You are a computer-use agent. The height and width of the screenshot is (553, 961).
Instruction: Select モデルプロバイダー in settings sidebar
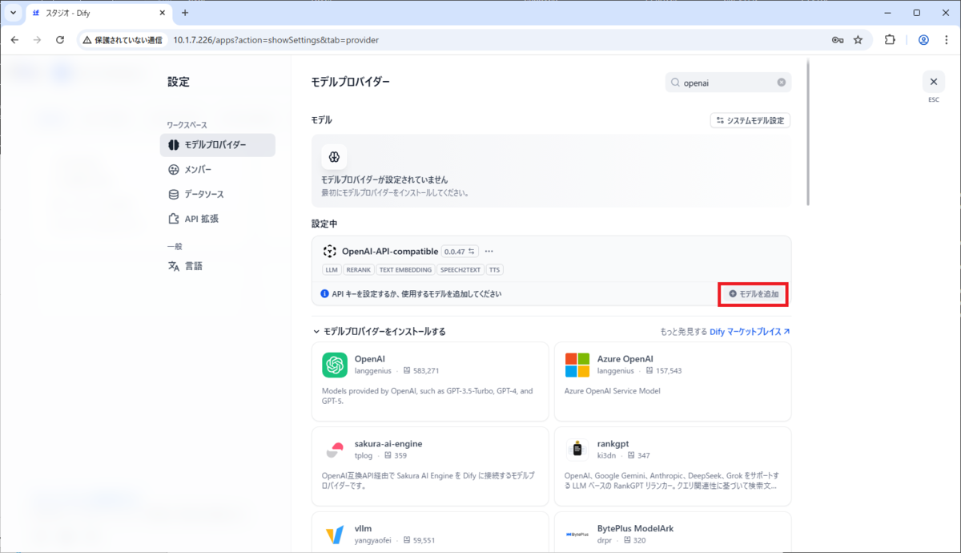218,145
